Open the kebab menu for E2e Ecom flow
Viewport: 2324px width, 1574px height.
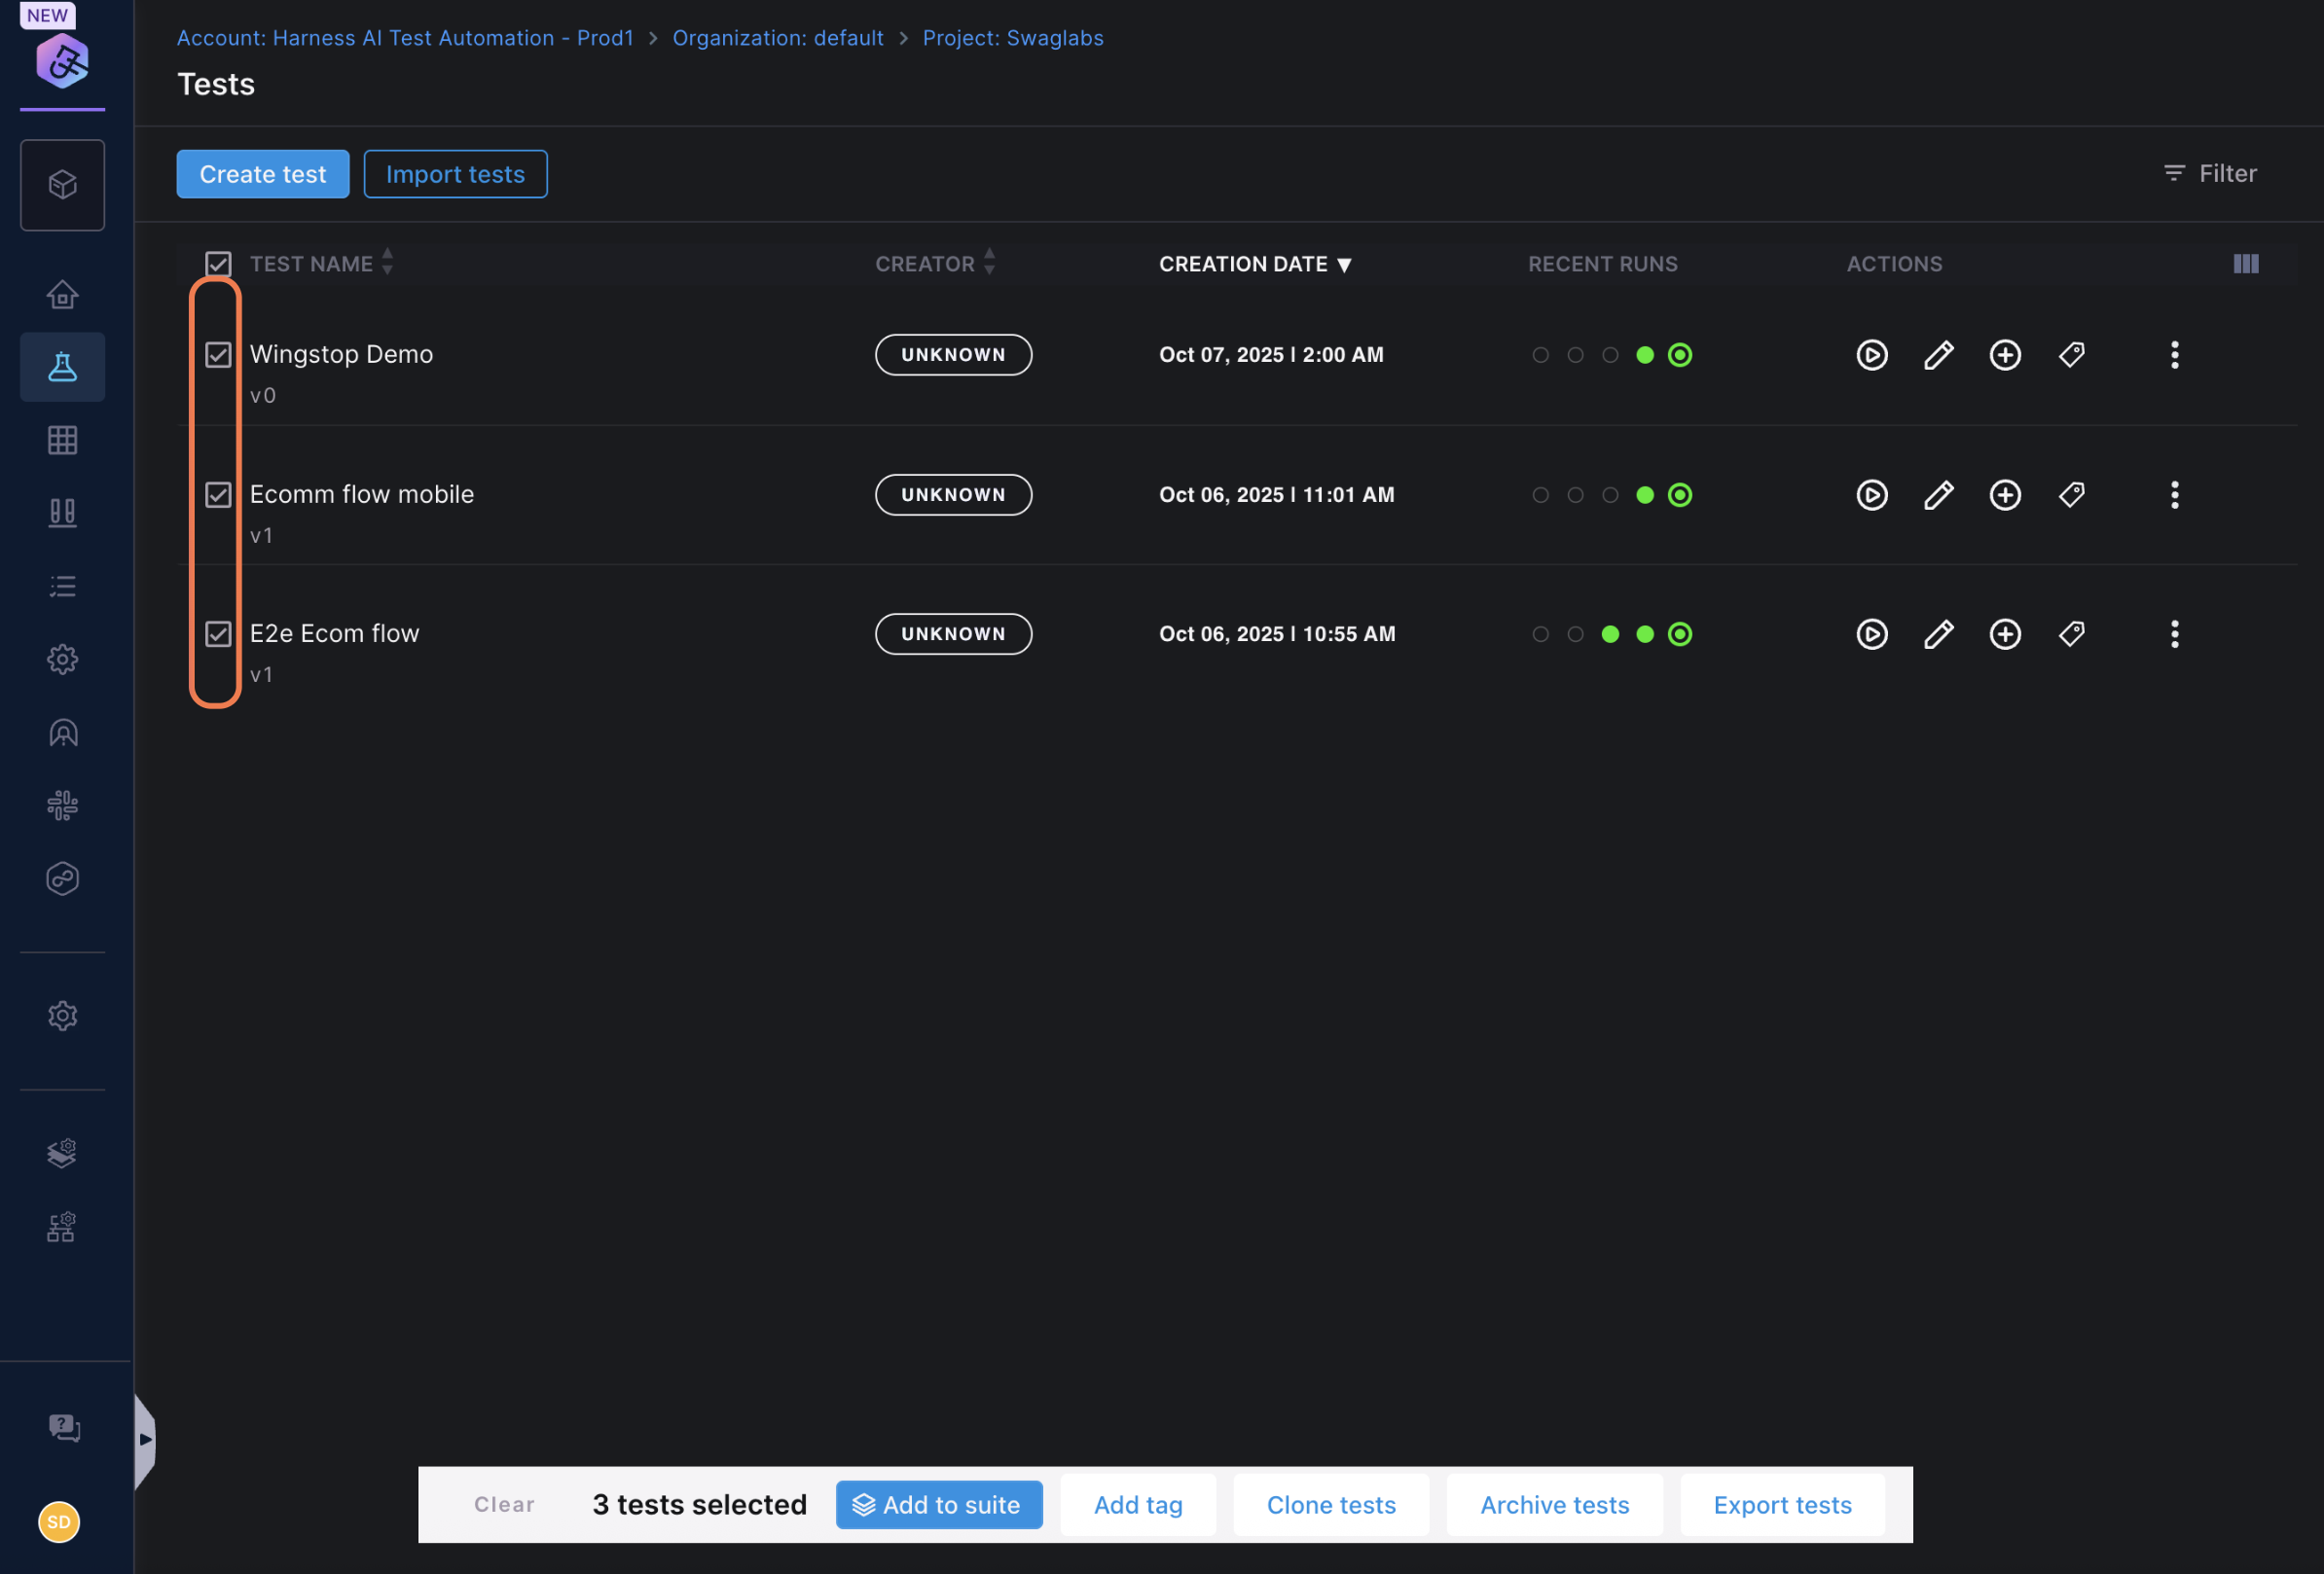2174,633
